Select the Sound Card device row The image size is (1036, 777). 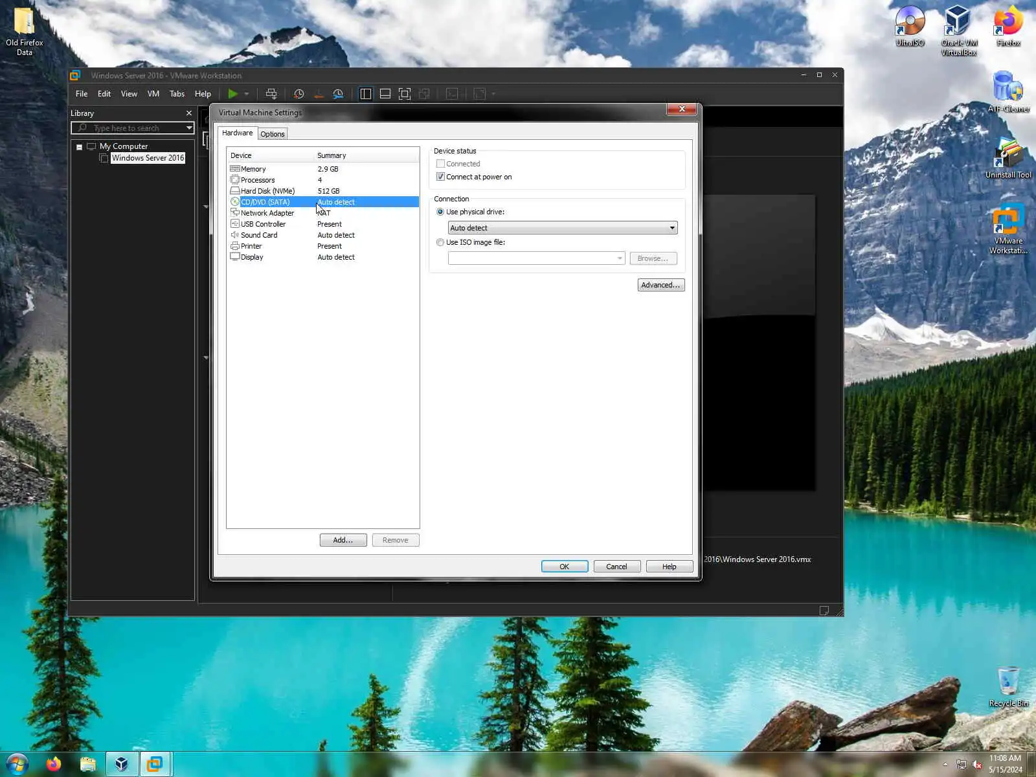point(322,235)
